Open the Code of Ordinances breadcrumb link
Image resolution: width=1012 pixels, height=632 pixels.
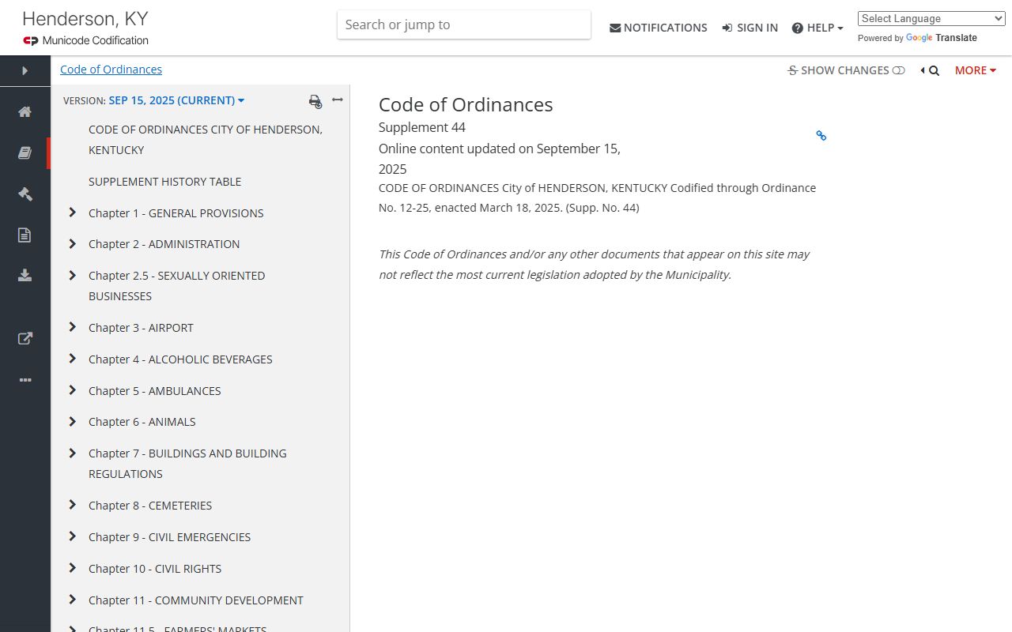click(111, 70)
